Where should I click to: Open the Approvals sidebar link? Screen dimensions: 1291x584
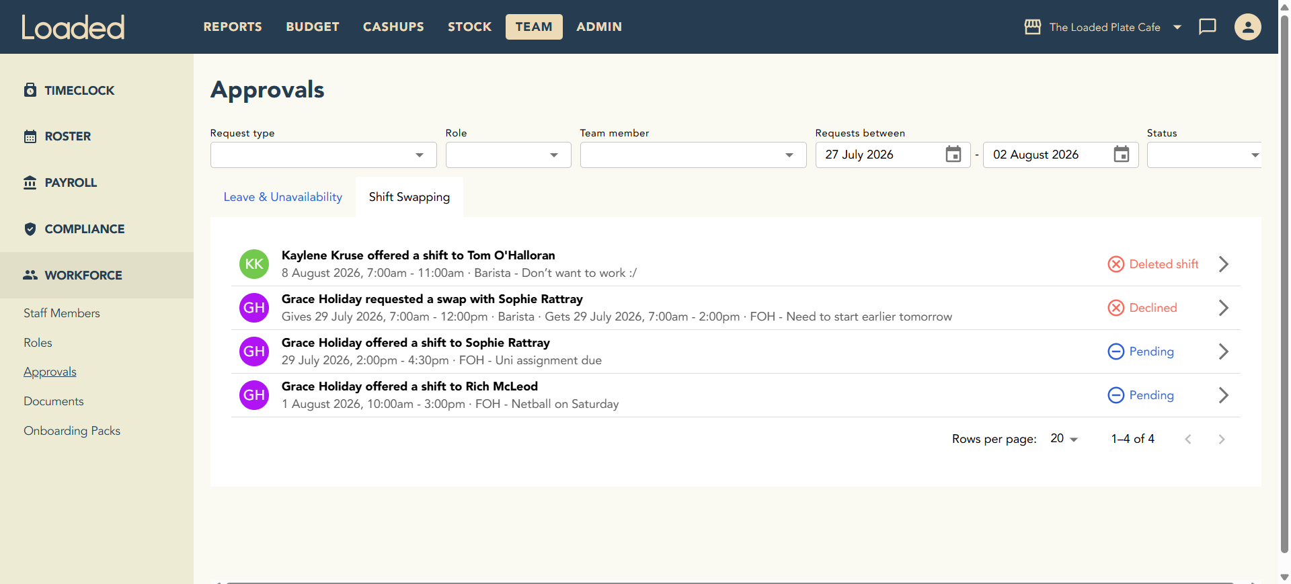pyautogui.click(x=50, y=372)
